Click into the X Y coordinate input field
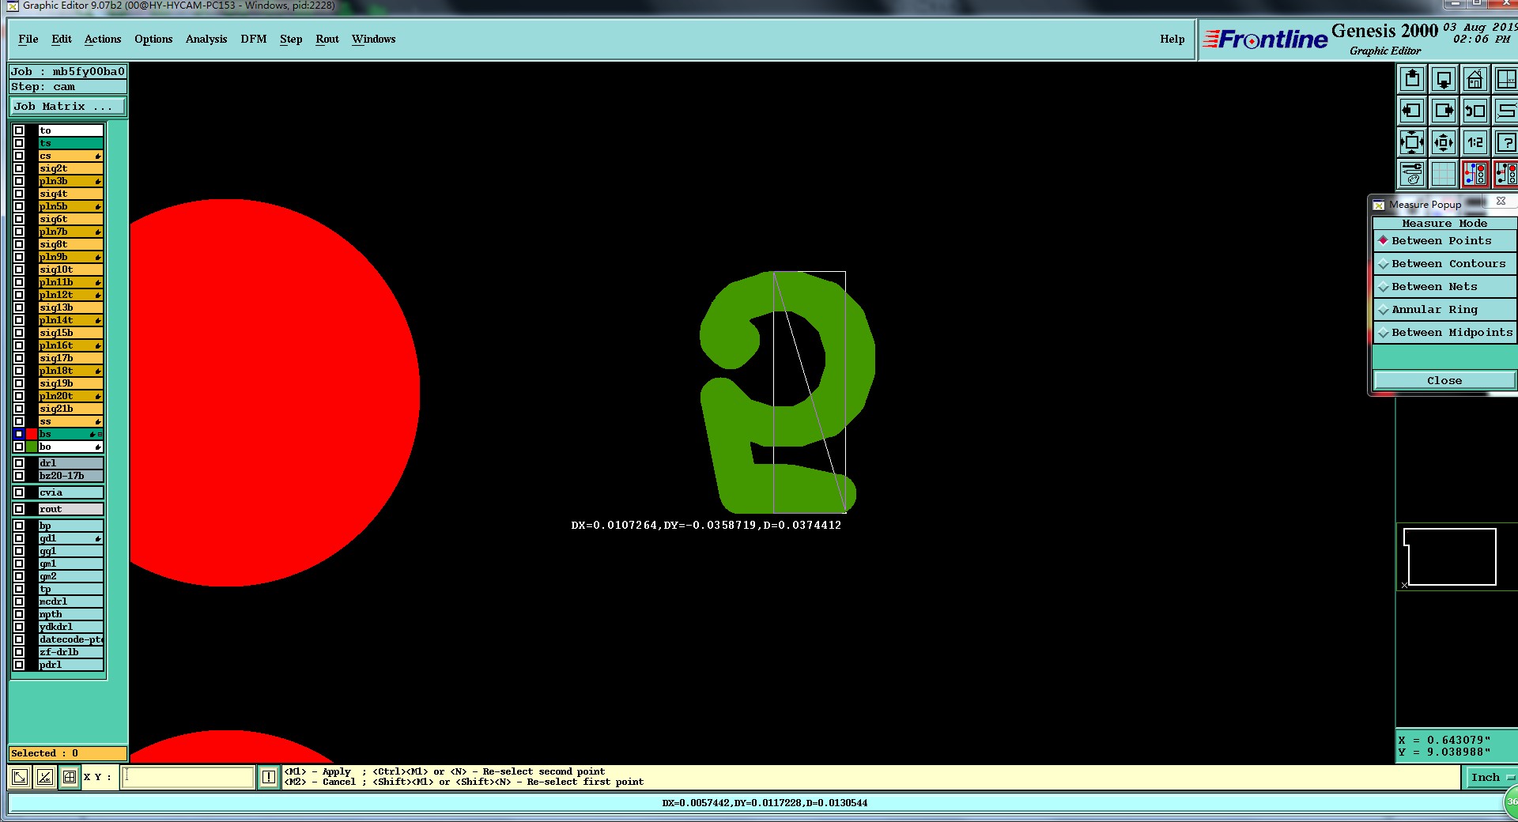Image resolution: width=1518 pixels, height=822 pixels. click(188, 777)
